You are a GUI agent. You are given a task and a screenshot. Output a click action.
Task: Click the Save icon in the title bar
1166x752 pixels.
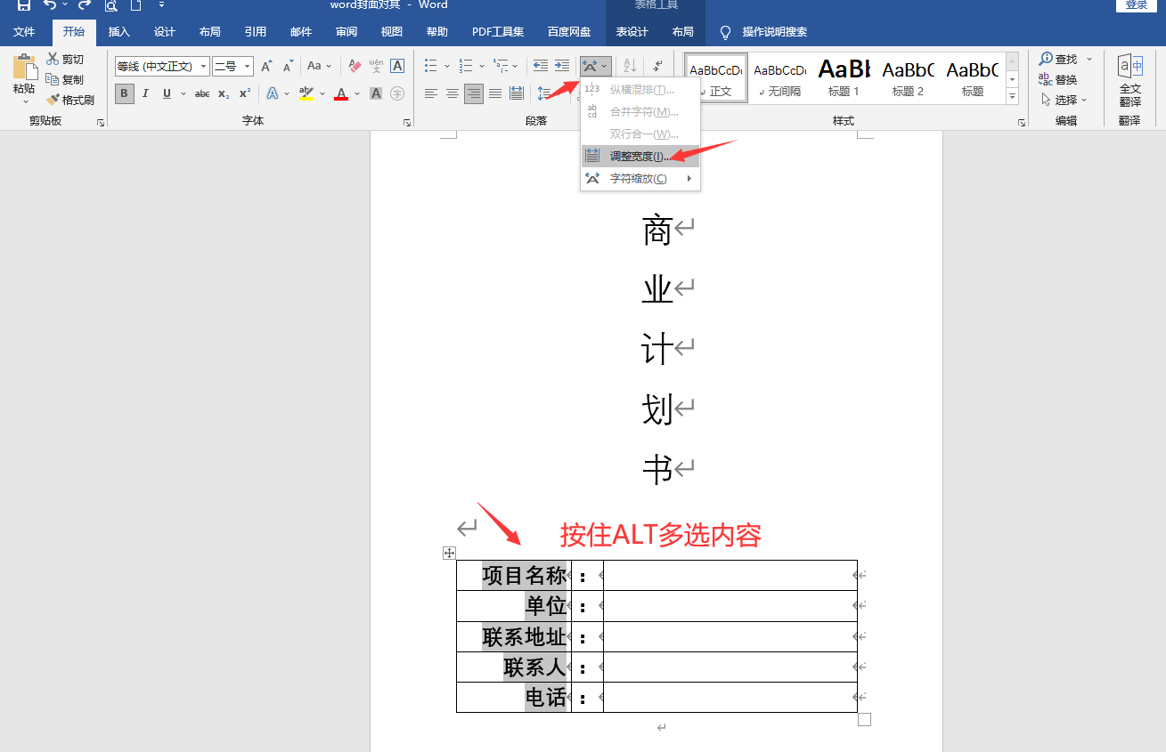click(x=24, y=5)
